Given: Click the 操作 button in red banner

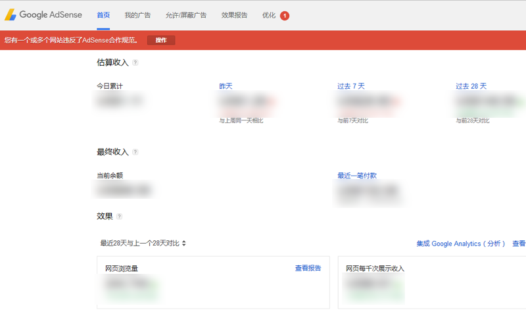Looking at the screenshot, I should tap(161, 40).
